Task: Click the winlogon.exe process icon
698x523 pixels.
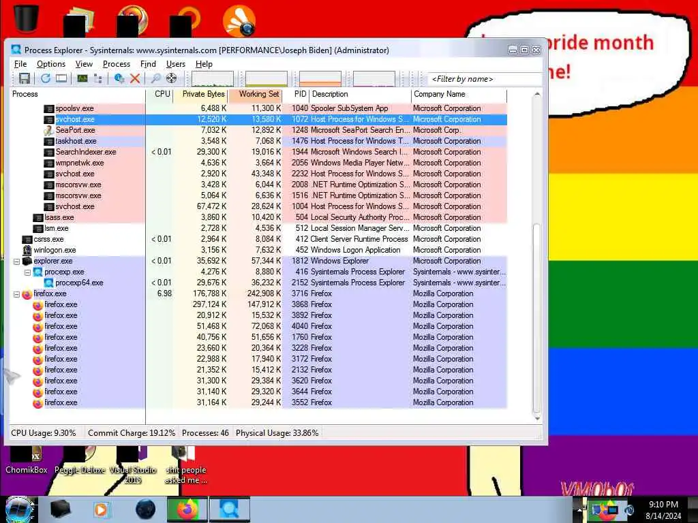Action: click(27, 250)
